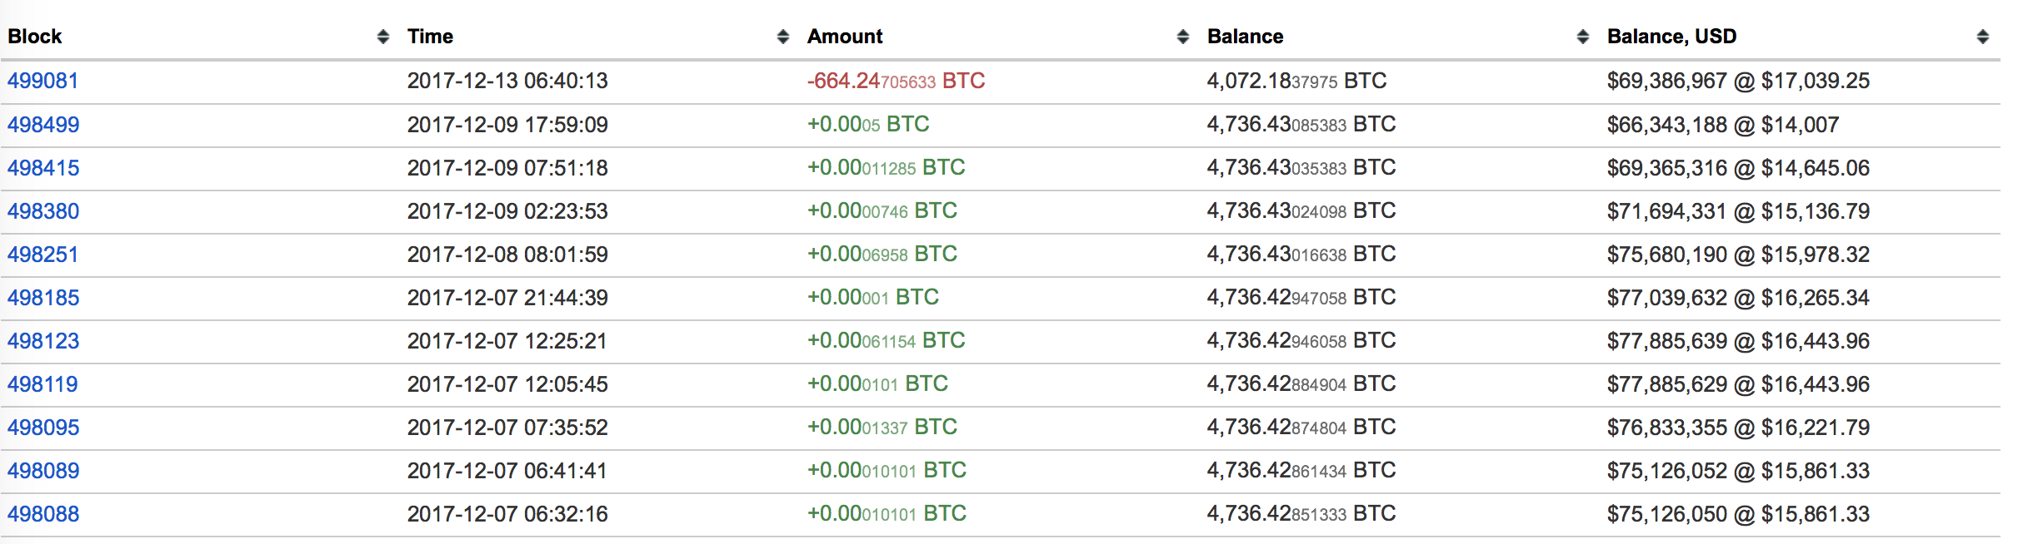2018x544 pixels.
Task: Click balance 4,736.42884904 BTC
Action: coord(1301,383)
